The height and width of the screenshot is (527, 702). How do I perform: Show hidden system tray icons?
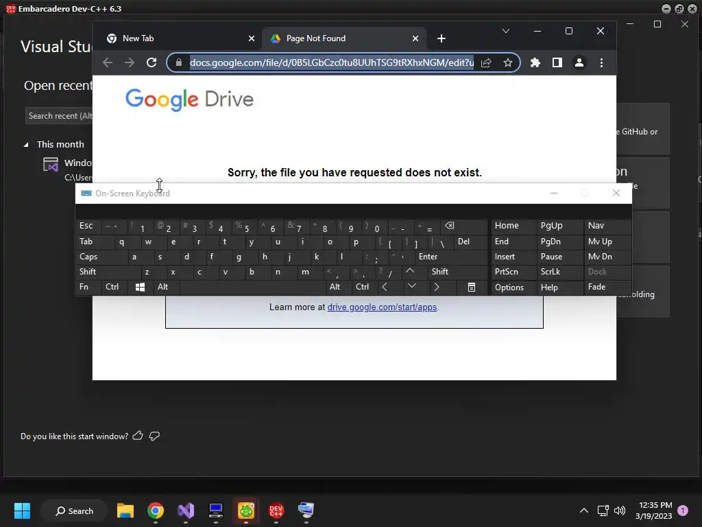(x=584, y=511)
